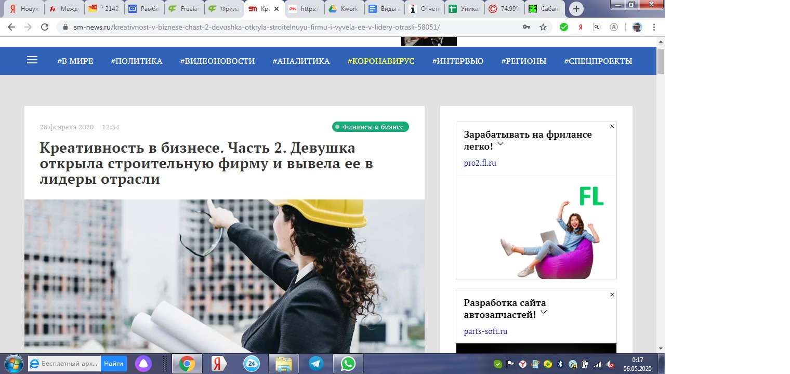
Task: Switch to the 'Новую' Yandex tab
Action: click(x=24, y=9)
